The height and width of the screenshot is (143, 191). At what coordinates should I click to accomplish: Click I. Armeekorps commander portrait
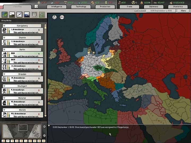coord(5,31)
